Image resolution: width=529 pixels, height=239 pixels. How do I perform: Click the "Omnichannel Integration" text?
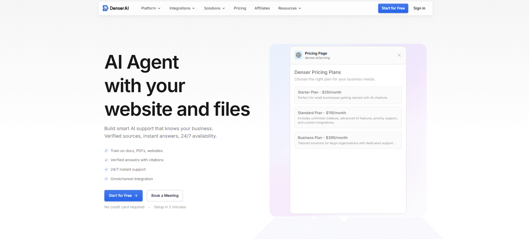(132, 179)
